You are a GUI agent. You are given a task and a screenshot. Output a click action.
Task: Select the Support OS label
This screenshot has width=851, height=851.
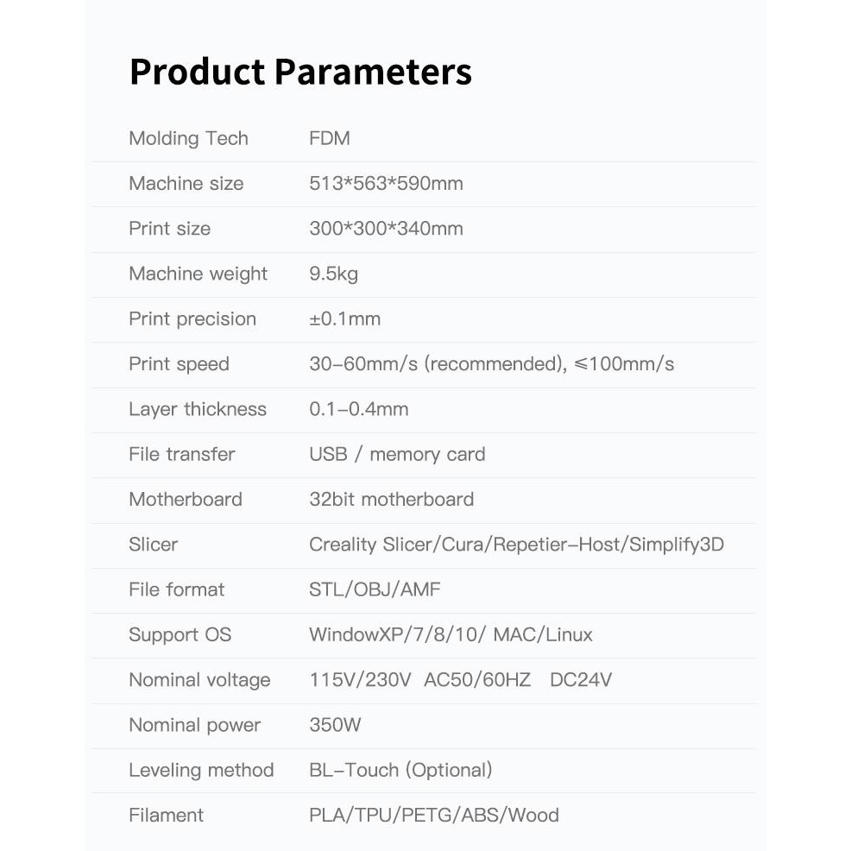(x=180, y=635)
